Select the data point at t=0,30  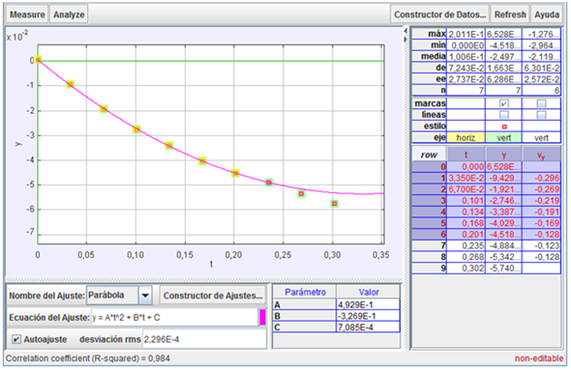click(334, 204)
